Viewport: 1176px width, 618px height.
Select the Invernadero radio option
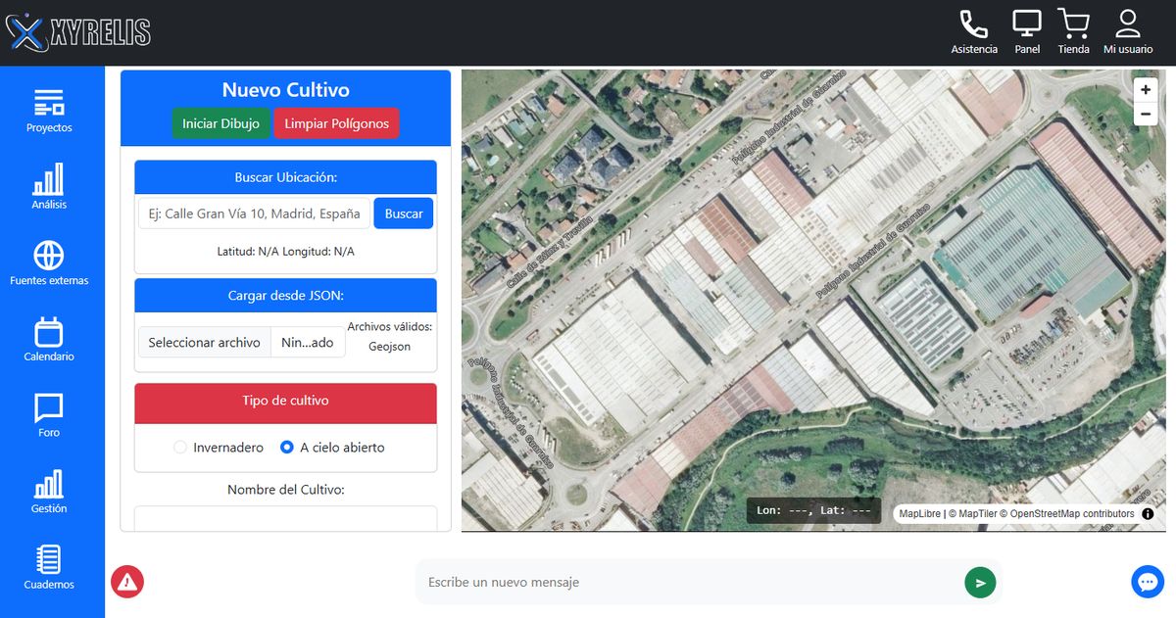pos(179,448)
